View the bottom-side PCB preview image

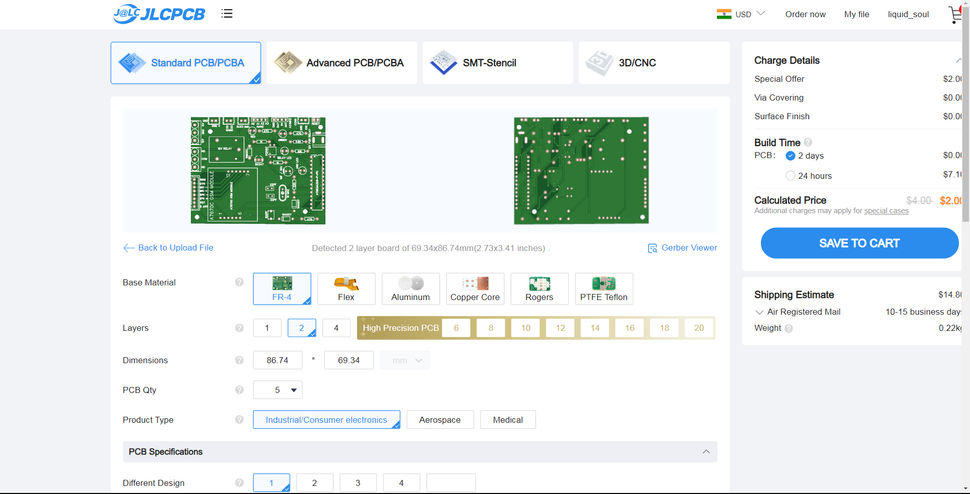pyautogui.click(x=581, y=171)
